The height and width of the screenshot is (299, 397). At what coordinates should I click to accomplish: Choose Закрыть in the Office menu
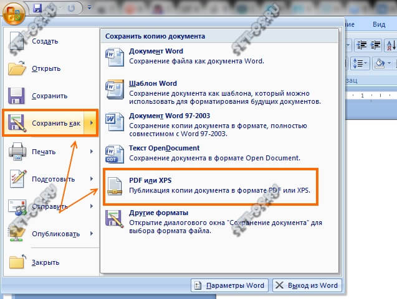pyautogui.click(x=50, y=262)
